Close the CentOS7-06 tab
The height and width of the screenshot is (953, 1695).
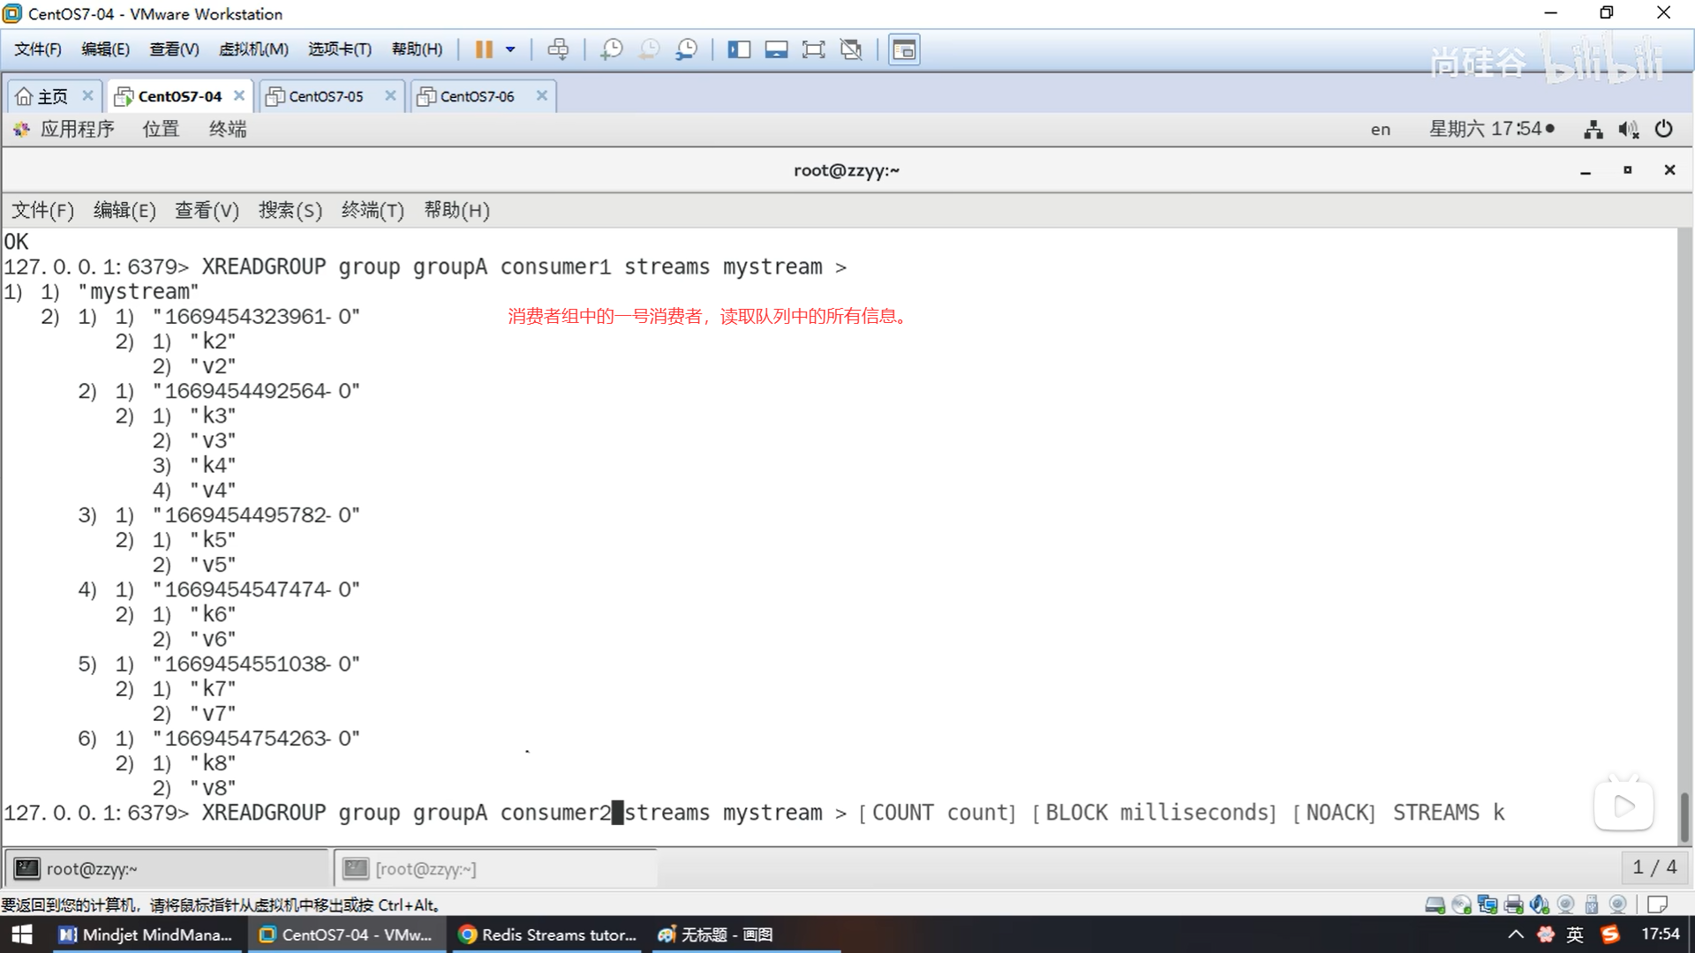[542, 95]
